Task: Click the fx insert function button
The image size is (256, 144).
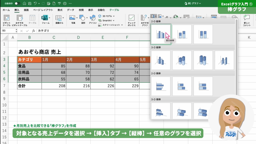Action: pyautogui.click(x=33, y=31)
